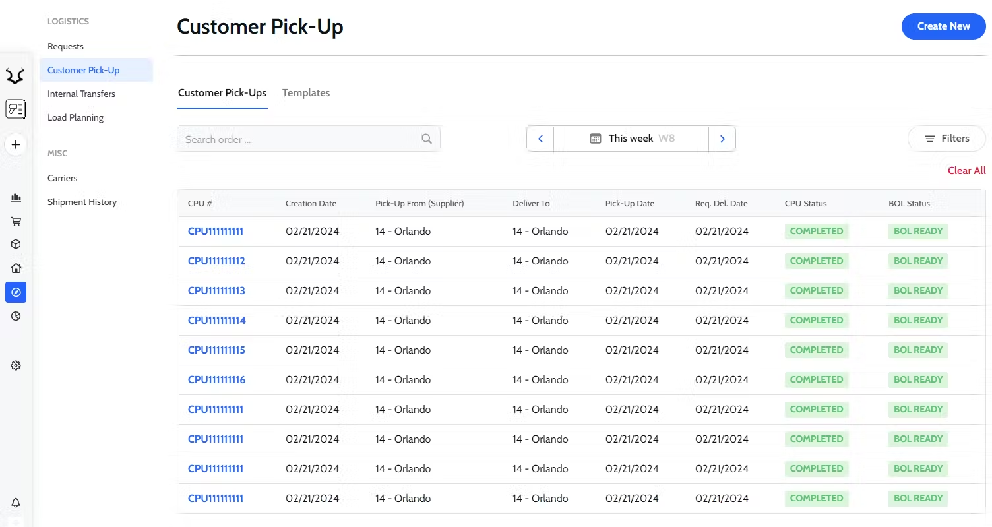Open the shopping cart icon

click(x=16, y=221)
